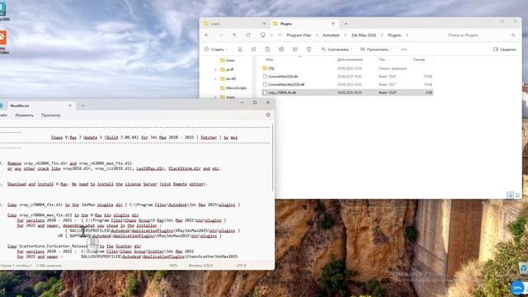
Task: Expand the ja-JP folder in tree
Action: pyautogui.click(x=215, y=69)
